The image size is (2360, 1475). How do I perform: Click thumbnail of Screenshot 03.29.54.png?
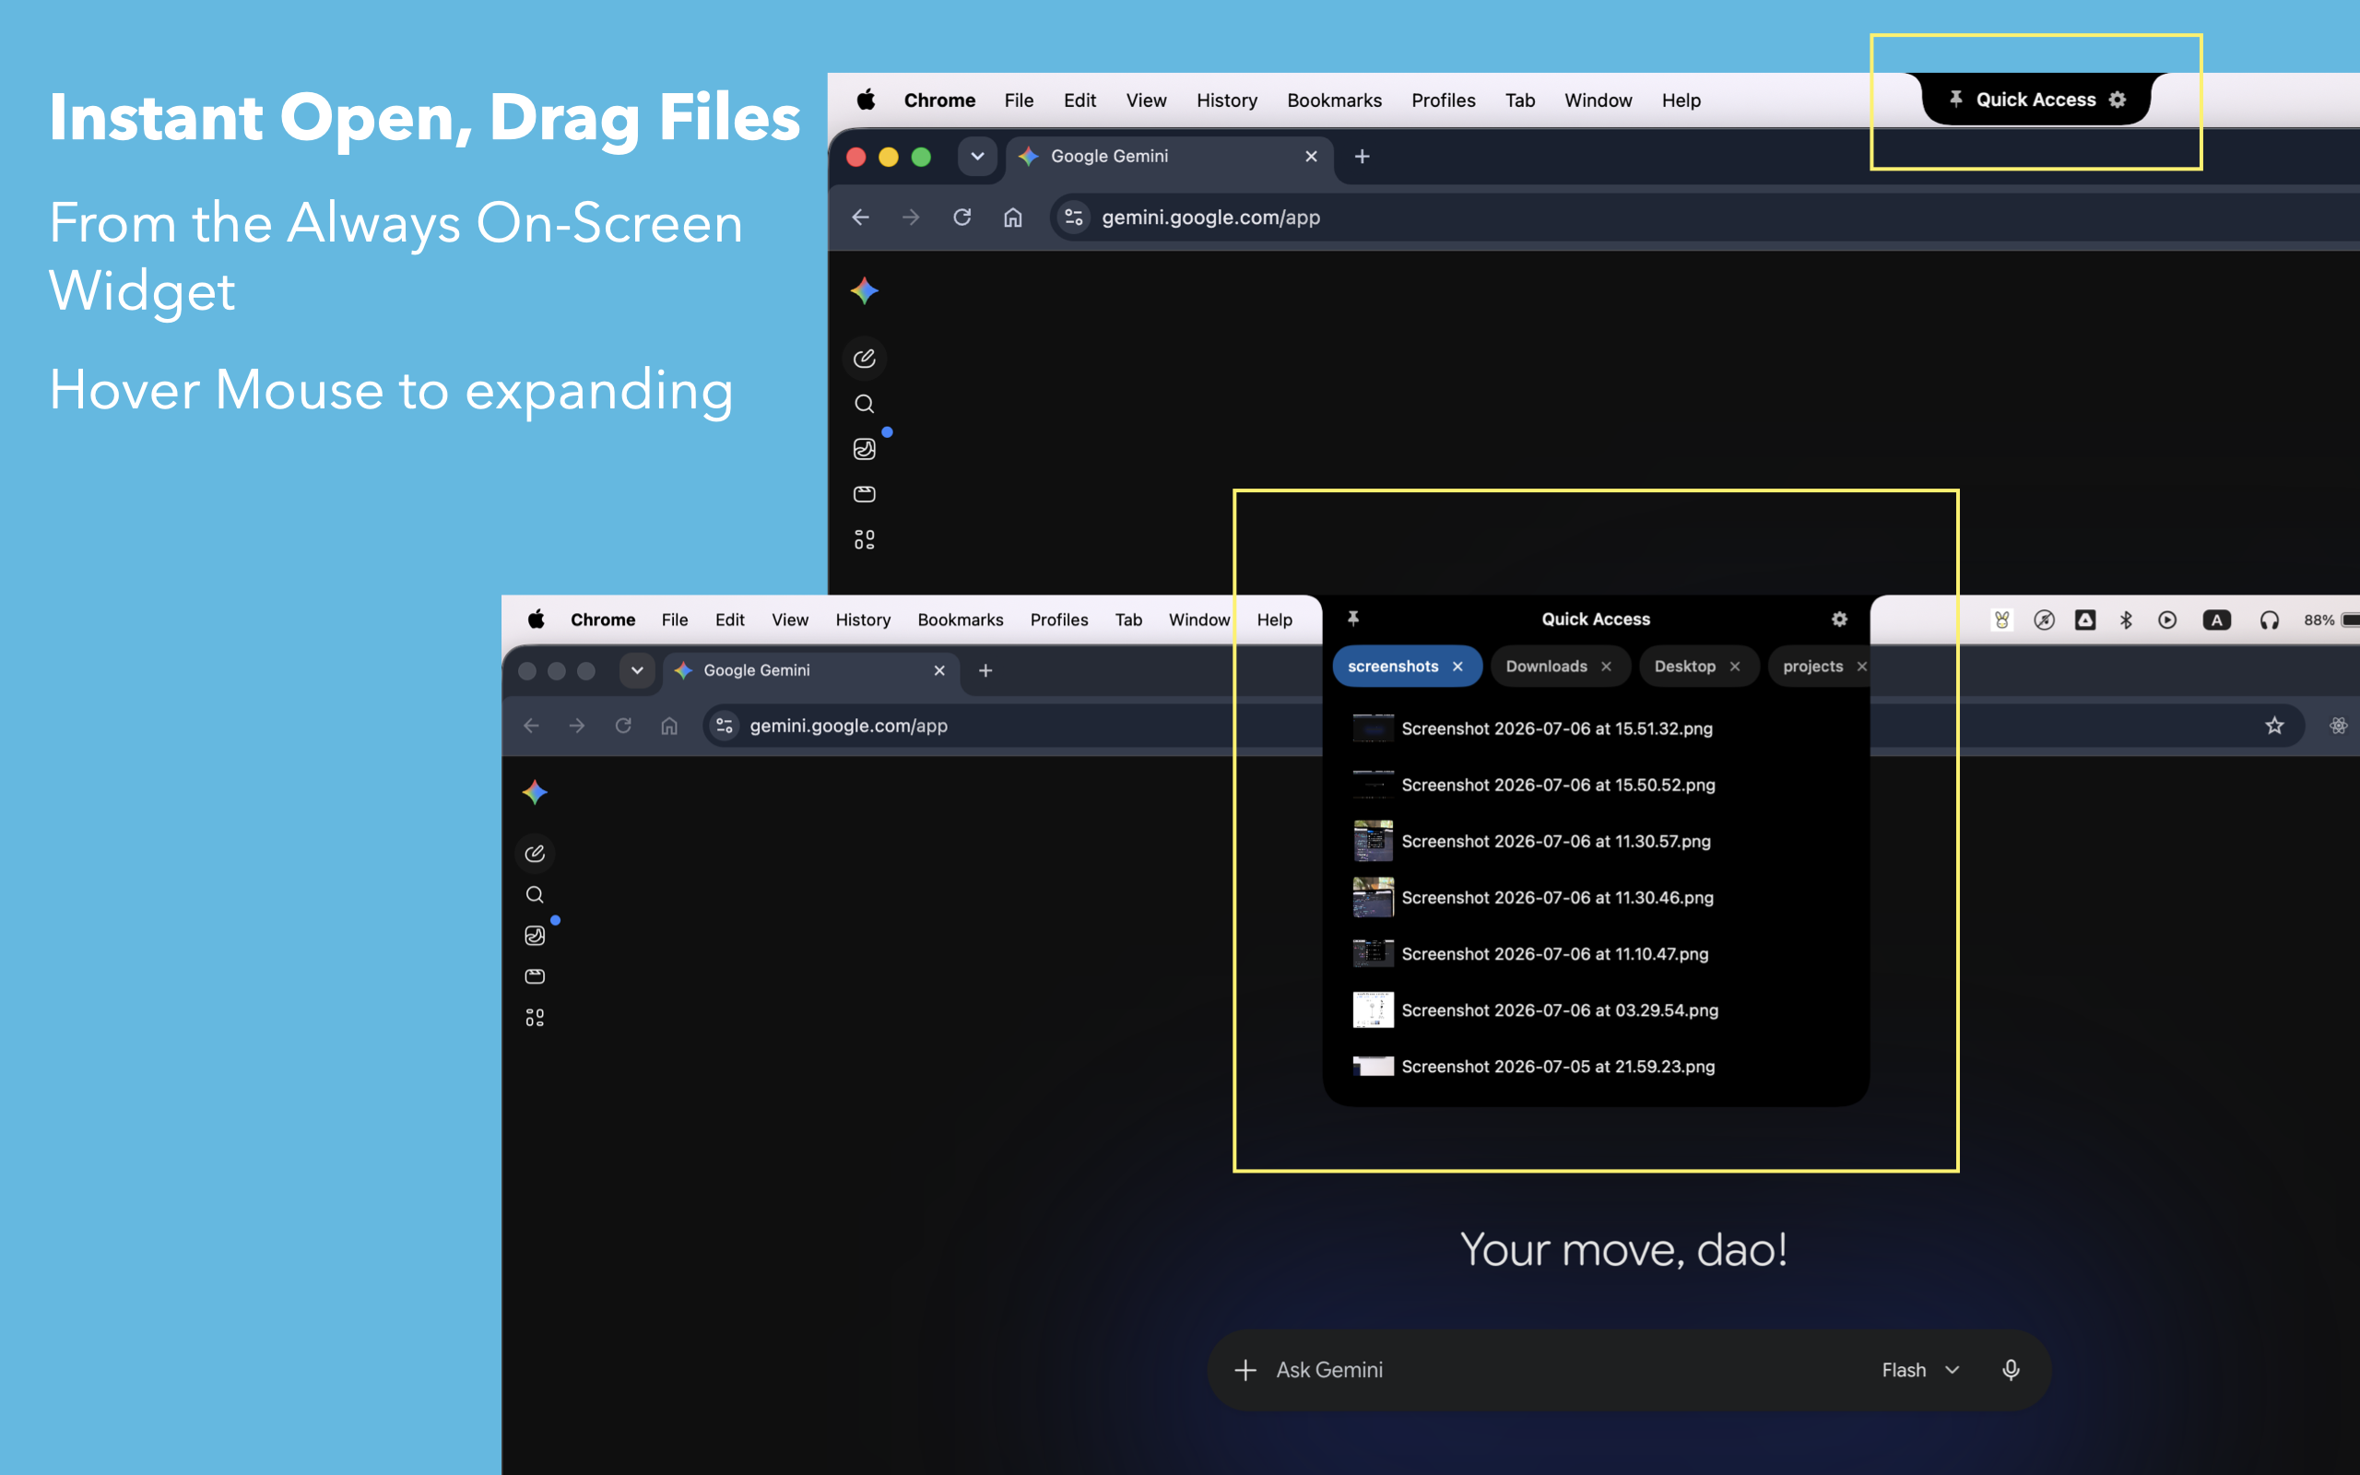(x=1373, y=1009)
